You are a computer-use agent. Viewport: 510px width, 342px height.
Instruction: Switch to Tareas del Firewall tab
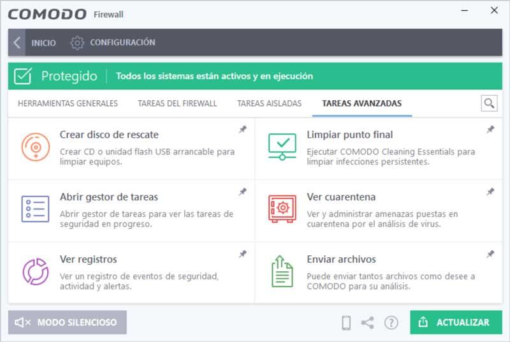coord(177,103)
